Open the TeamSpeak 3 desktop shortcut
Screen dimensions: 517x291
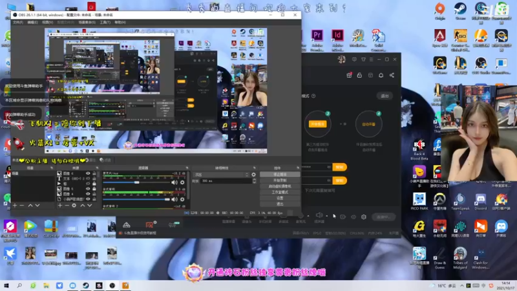coord(460,202)
